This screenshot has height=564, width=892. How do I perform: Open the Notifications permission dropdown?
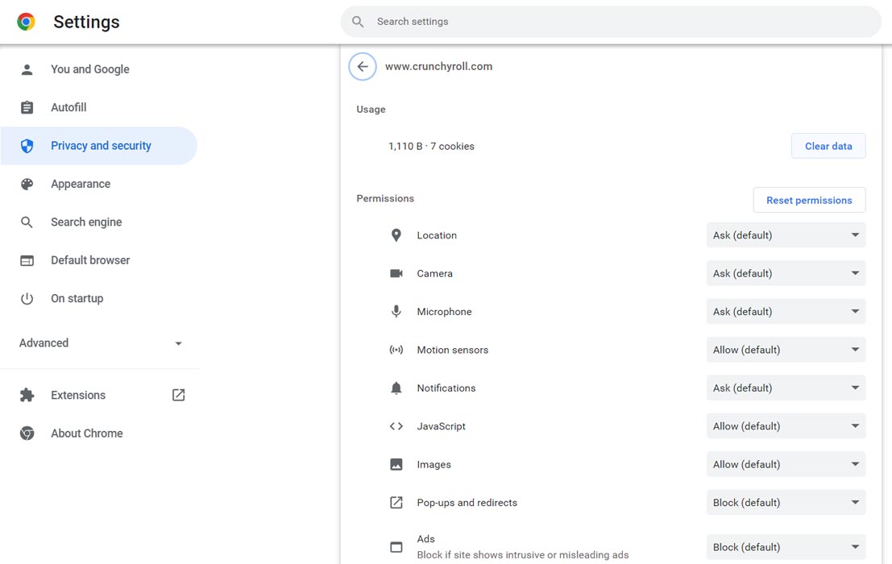[786, 388]
